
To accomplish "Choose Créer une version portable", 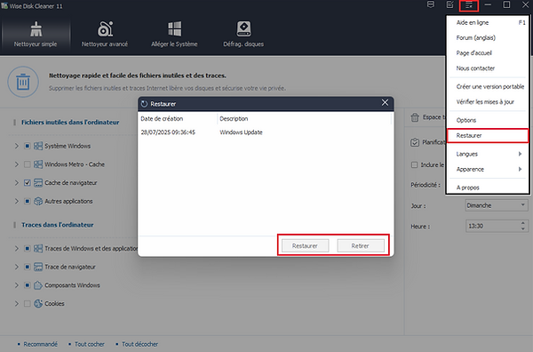I will 488,87.
